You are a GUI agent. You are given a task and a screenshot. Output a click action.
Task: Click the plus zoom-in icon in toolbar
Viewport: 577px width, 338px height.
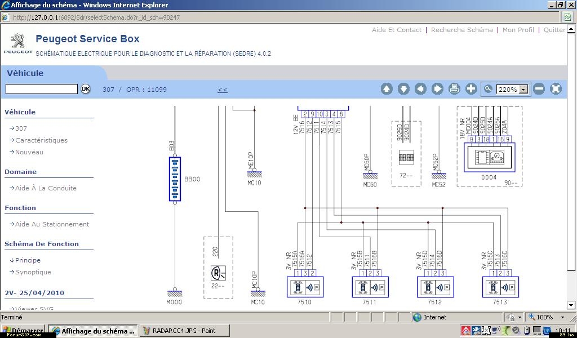point(472,89)
